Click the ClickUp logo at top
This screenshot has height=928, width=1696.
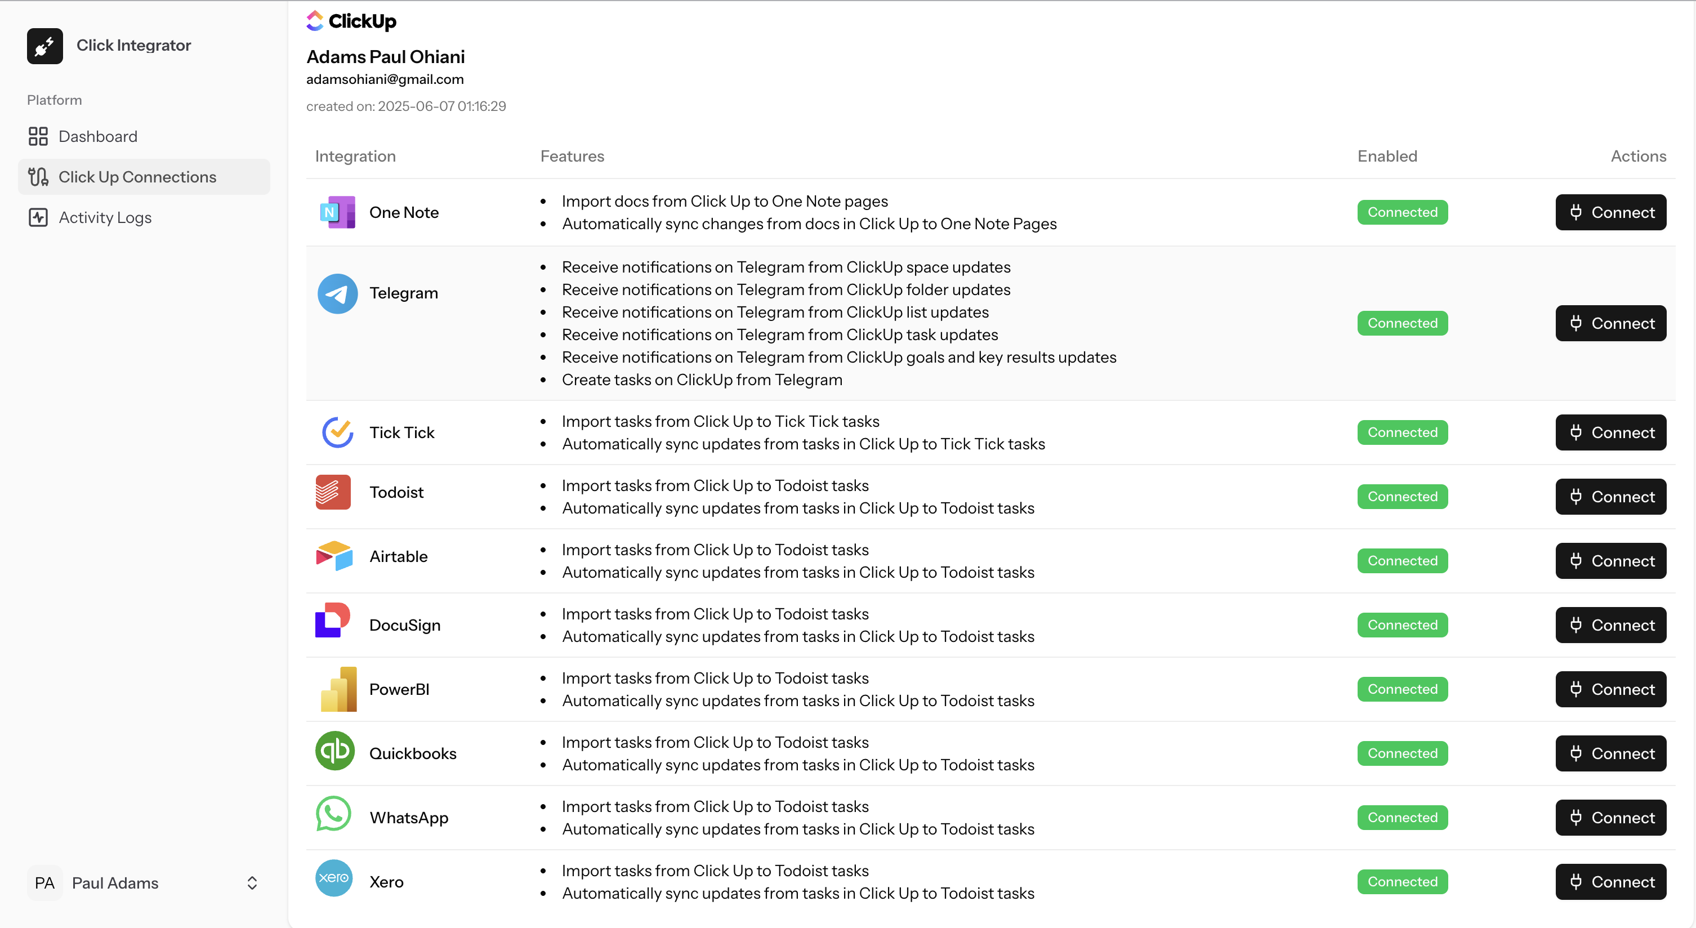click(x=351, y=21)
